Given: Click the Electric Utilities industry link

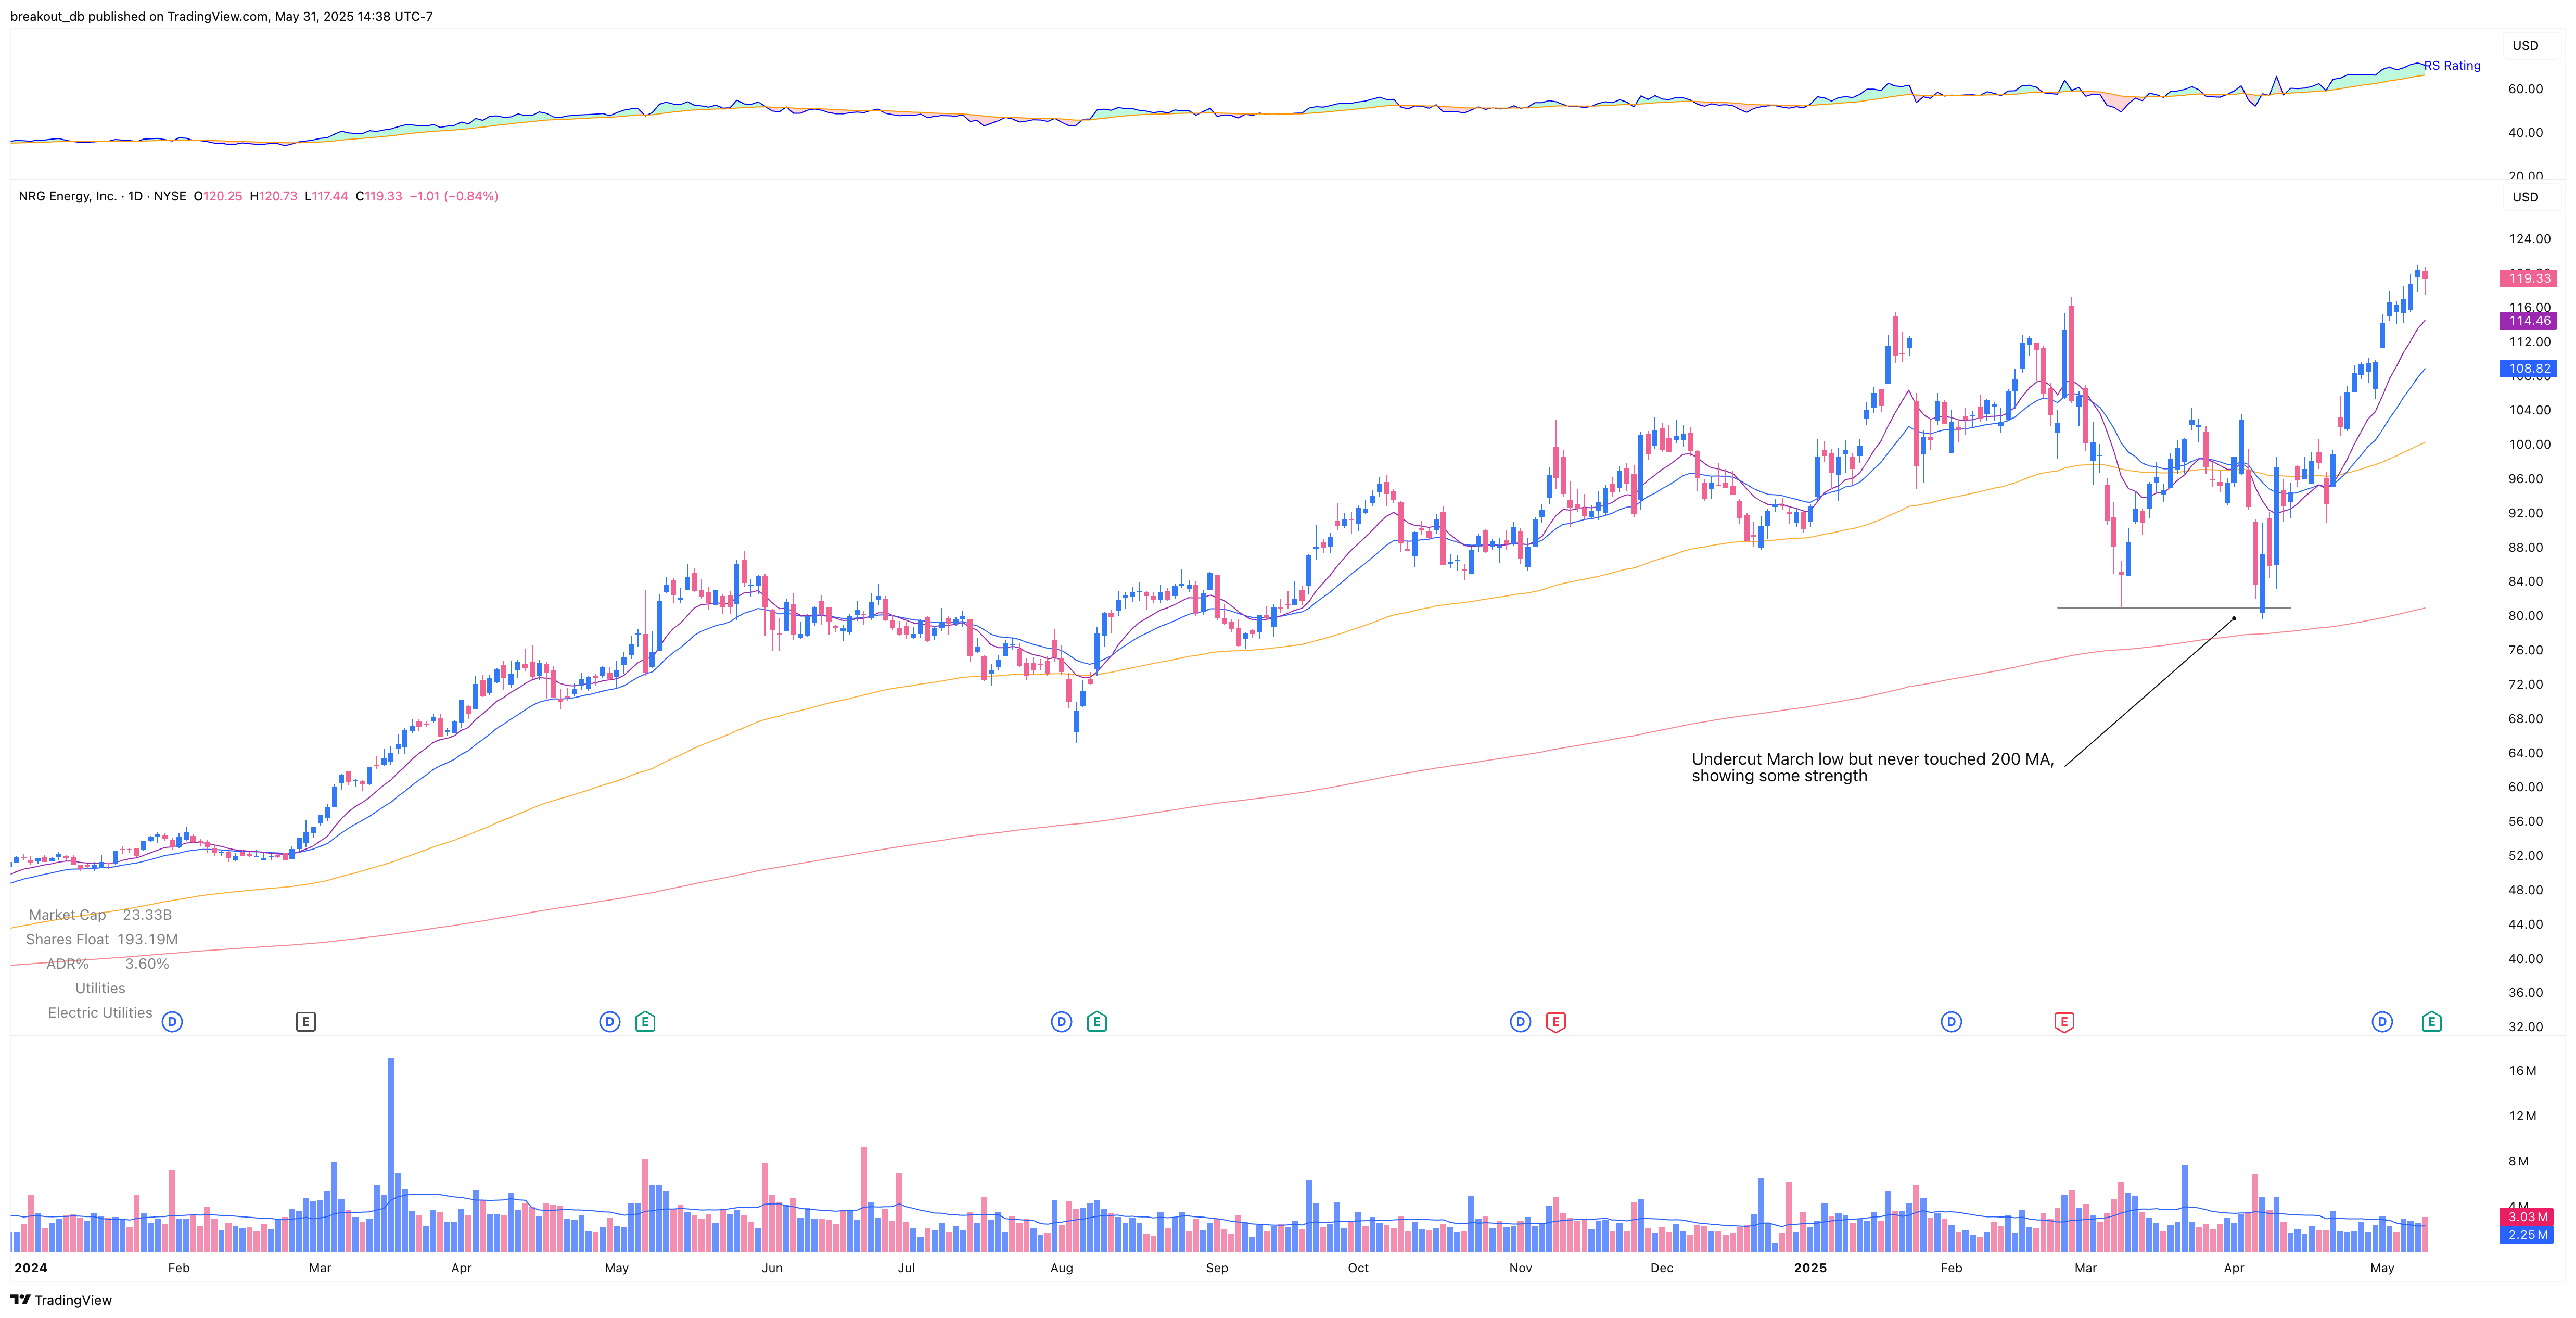Looking at the screenshot, I should [99, 1012].
